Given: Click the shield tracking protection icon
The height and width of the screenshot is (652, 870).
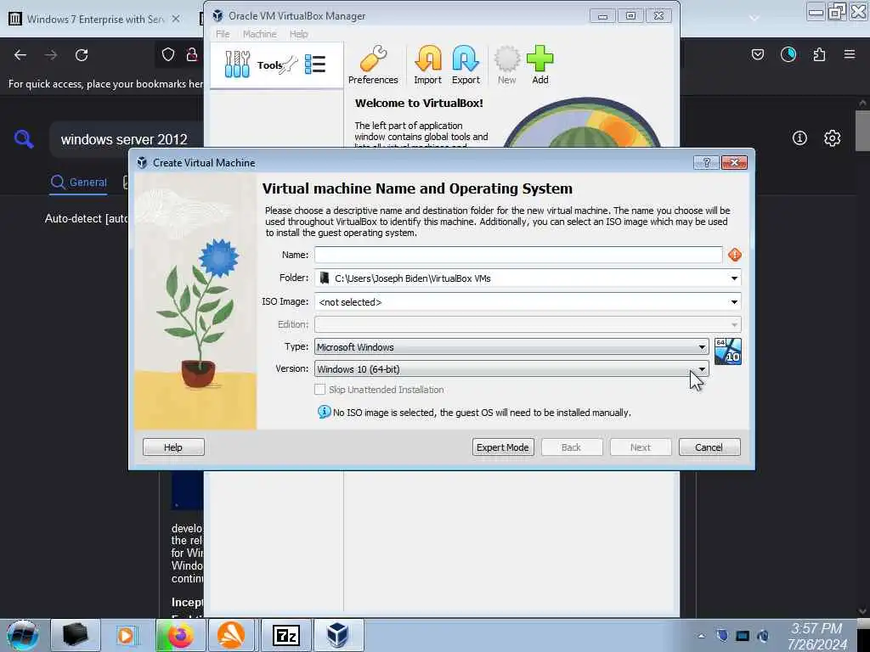Looking at the screenshot, I should click(168, 54).
